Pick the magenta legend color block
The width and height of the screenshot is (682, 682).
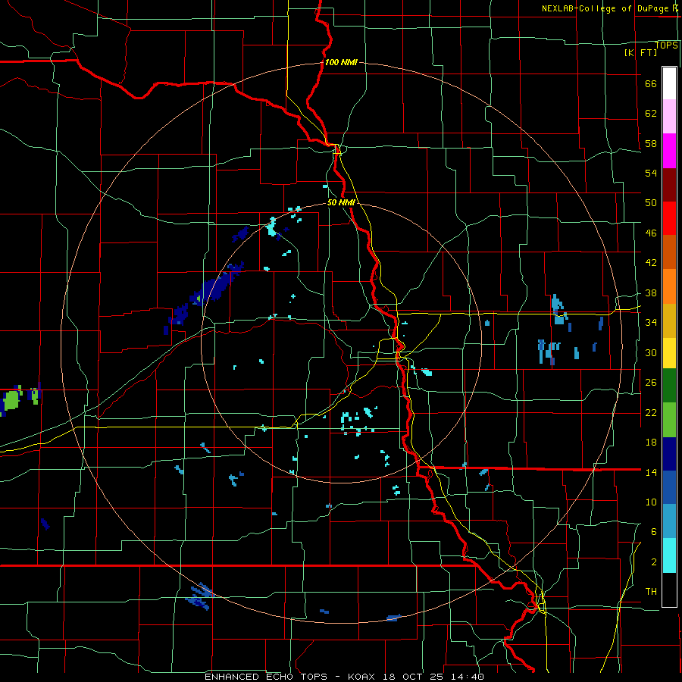(669, 151)
